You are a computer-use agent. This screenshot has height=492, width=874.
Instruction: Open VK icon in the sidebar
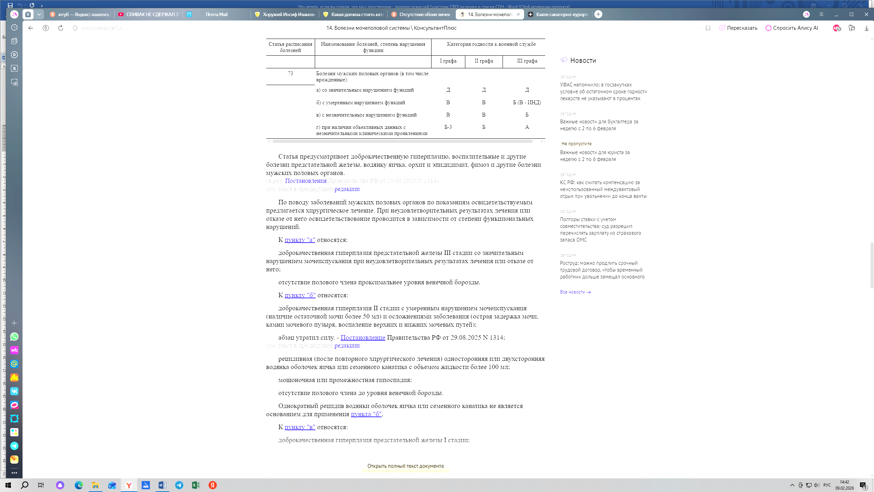click(x=14, y=391)
